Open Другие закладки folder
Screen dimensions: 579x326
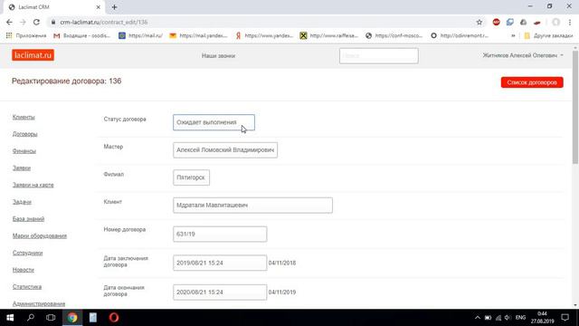[x=548, y=35]
